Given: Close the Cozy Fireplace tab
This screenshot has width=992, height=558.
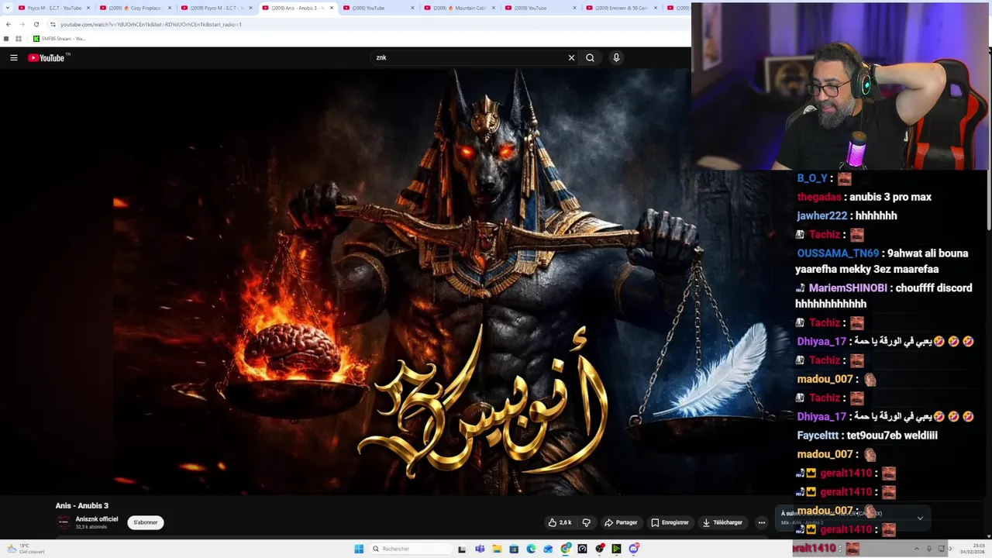Looking at the screenshot, I should point(170,8).
